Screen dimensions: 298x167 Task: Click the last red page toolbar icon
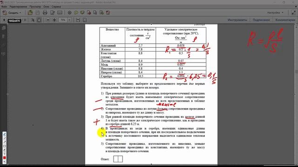pos(108,13)
